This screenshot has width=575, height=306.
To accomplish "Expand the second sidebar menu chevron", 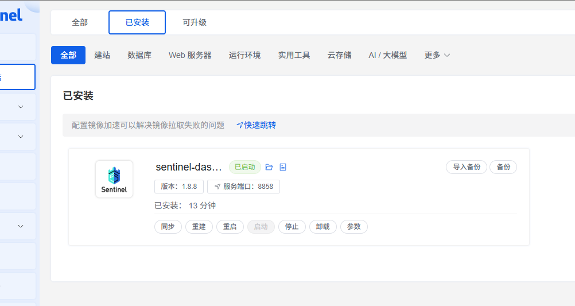I will click(21, 137).
